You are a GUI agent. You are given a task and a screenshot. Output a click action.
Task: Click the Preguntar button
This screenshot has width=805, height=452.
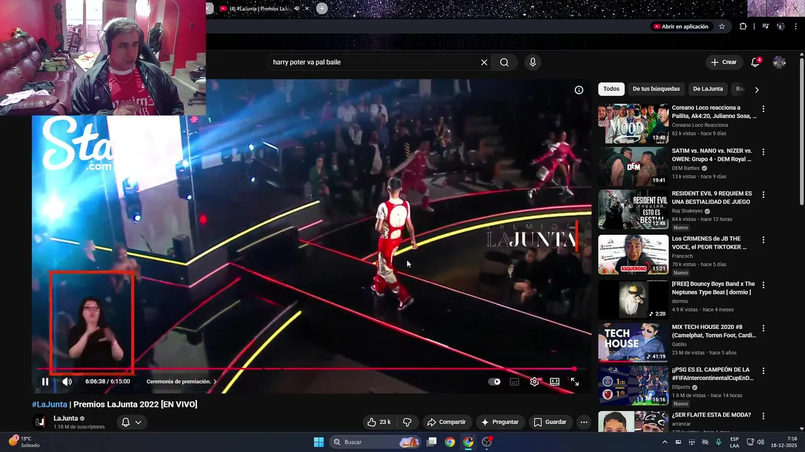[x=500, y=422]
